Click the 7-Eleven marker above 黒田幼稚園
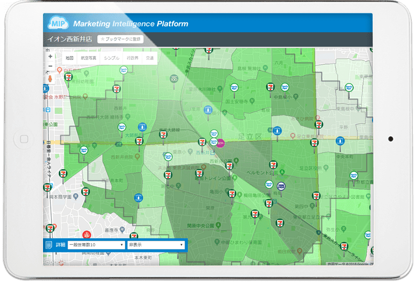 tap(69, 77)
